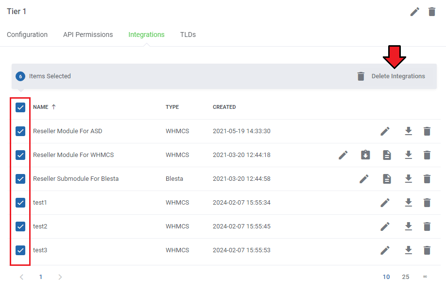The height and width of the screenshot is (296, 446).
Task: Switch to API Permissions tab
Action: (x=88, y=35)
